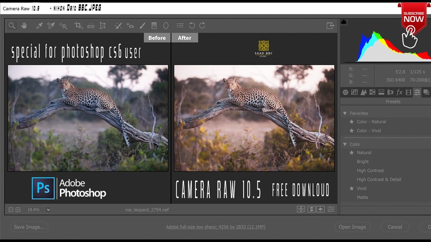Select the White Balance eyedropper tool

point(39,26)
